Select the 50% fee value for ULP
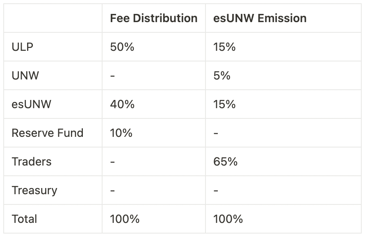 (x=122, y=47)
